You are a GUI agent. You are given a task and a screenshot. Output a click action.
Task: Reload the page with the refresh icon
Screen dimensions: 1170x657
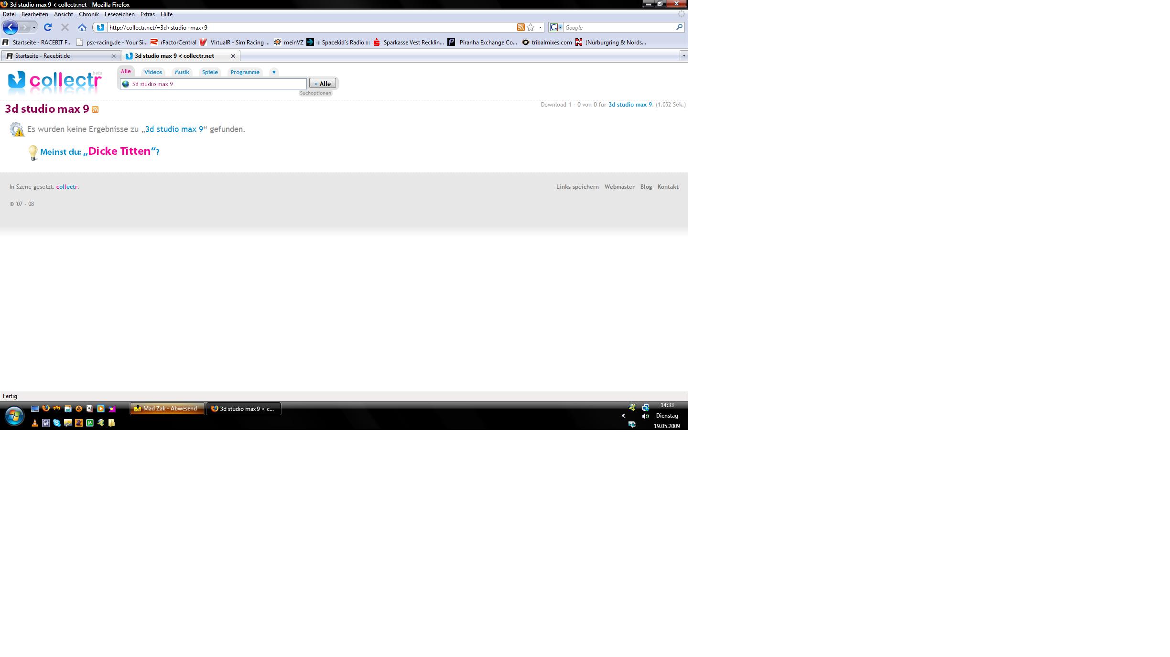(47, 27)
